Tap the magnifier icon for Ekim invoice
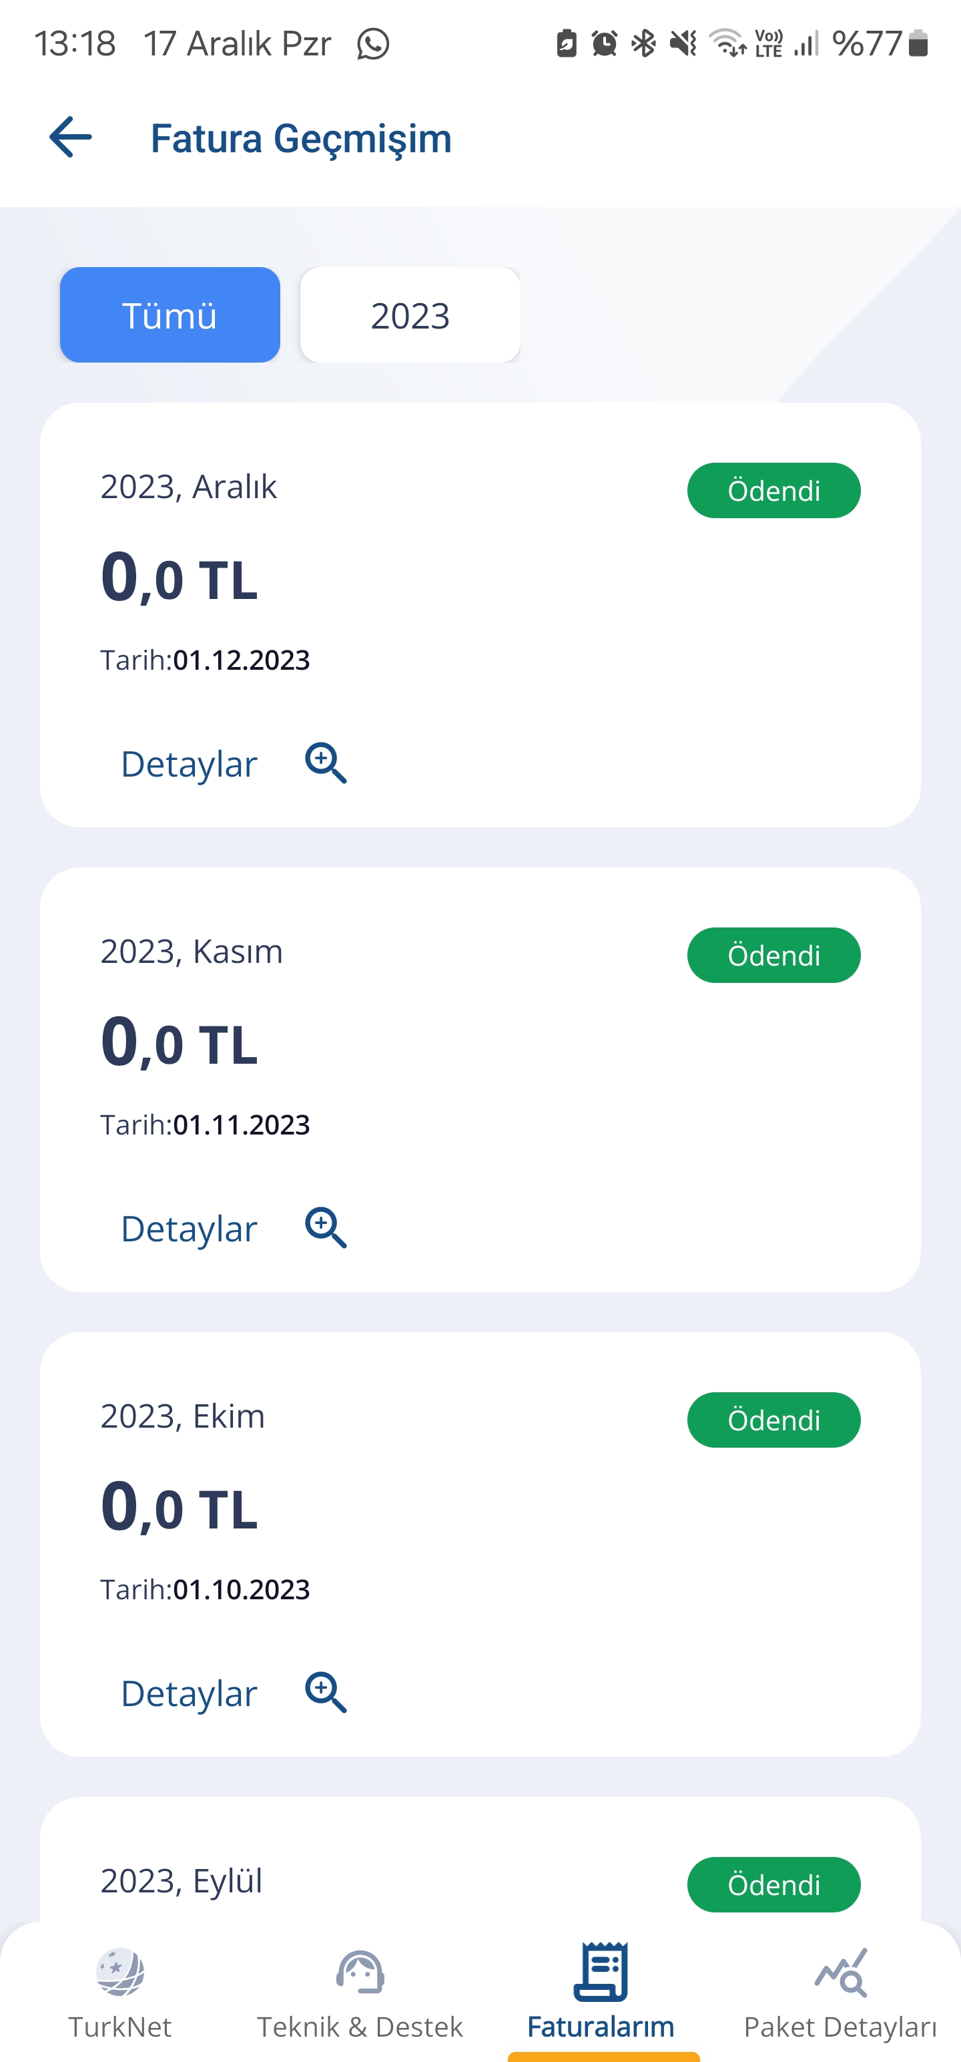 tap(326, 1692)
